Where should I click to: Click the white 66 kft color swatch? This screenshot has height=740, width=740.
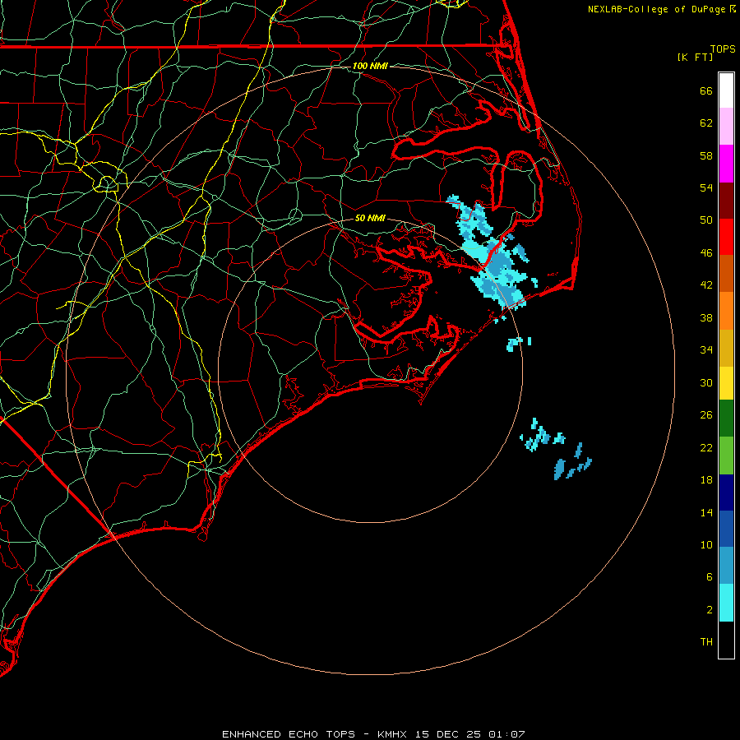coord(726,90)
